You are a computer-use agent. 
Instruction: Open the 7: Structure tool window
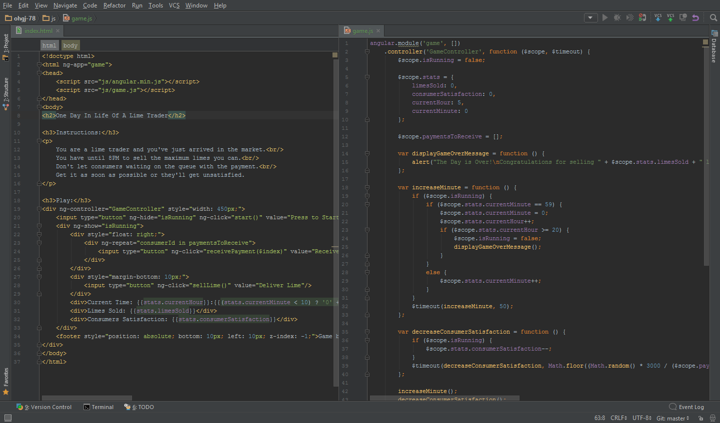5,93
